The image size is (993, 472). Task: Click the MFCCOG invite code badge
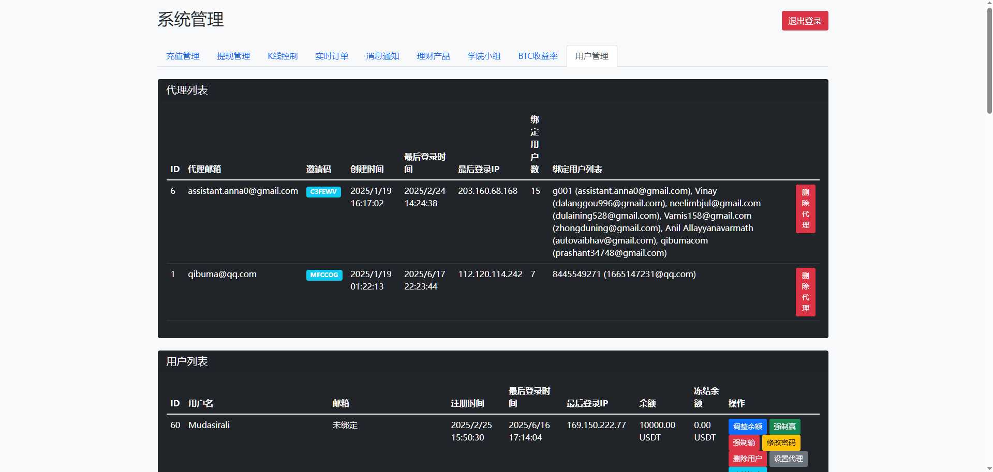[324, 275]
